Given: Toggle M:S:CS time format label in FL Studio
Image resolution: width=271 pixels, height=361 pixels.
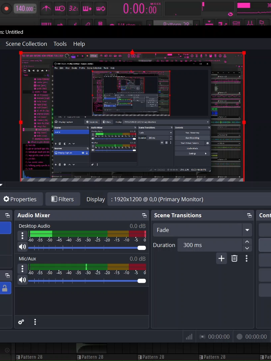Looking at the screenshot, I should pos(156,4).
